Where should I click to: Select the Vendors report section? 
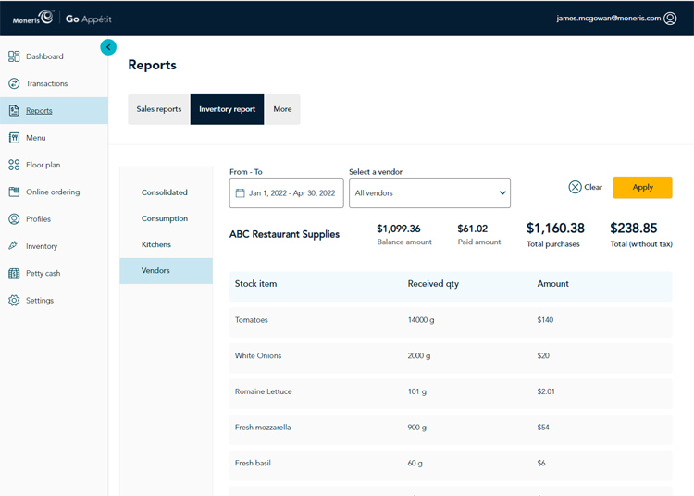pos(166,271)
